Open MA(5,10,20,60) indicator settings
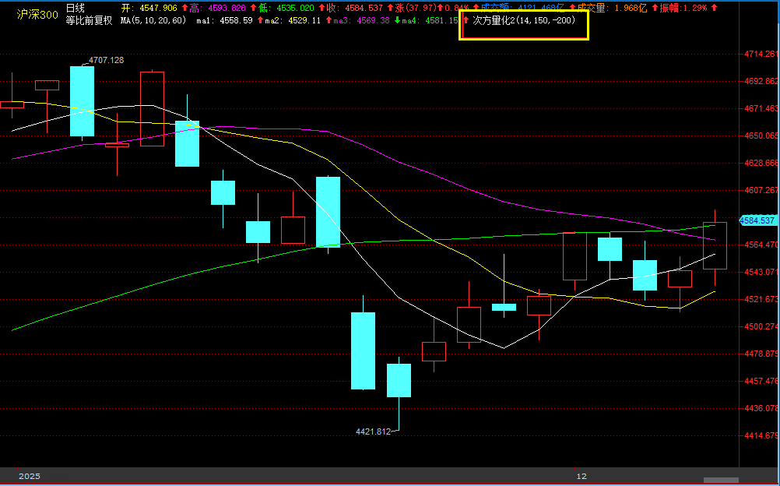780x486 pixels. tap(153, 20)
